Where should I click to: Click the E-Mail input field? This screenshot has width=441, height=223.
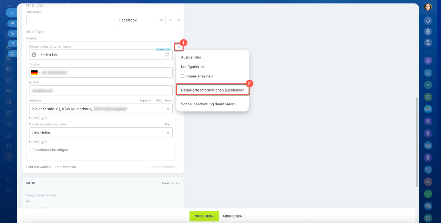[x=101, y=90]
